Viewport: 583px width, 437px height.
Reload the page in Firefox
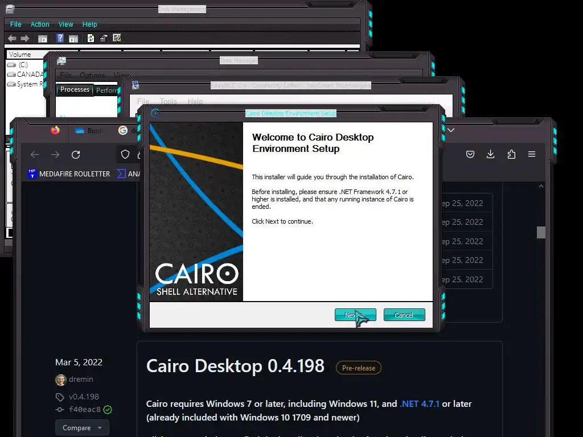[x=76, y=155]
